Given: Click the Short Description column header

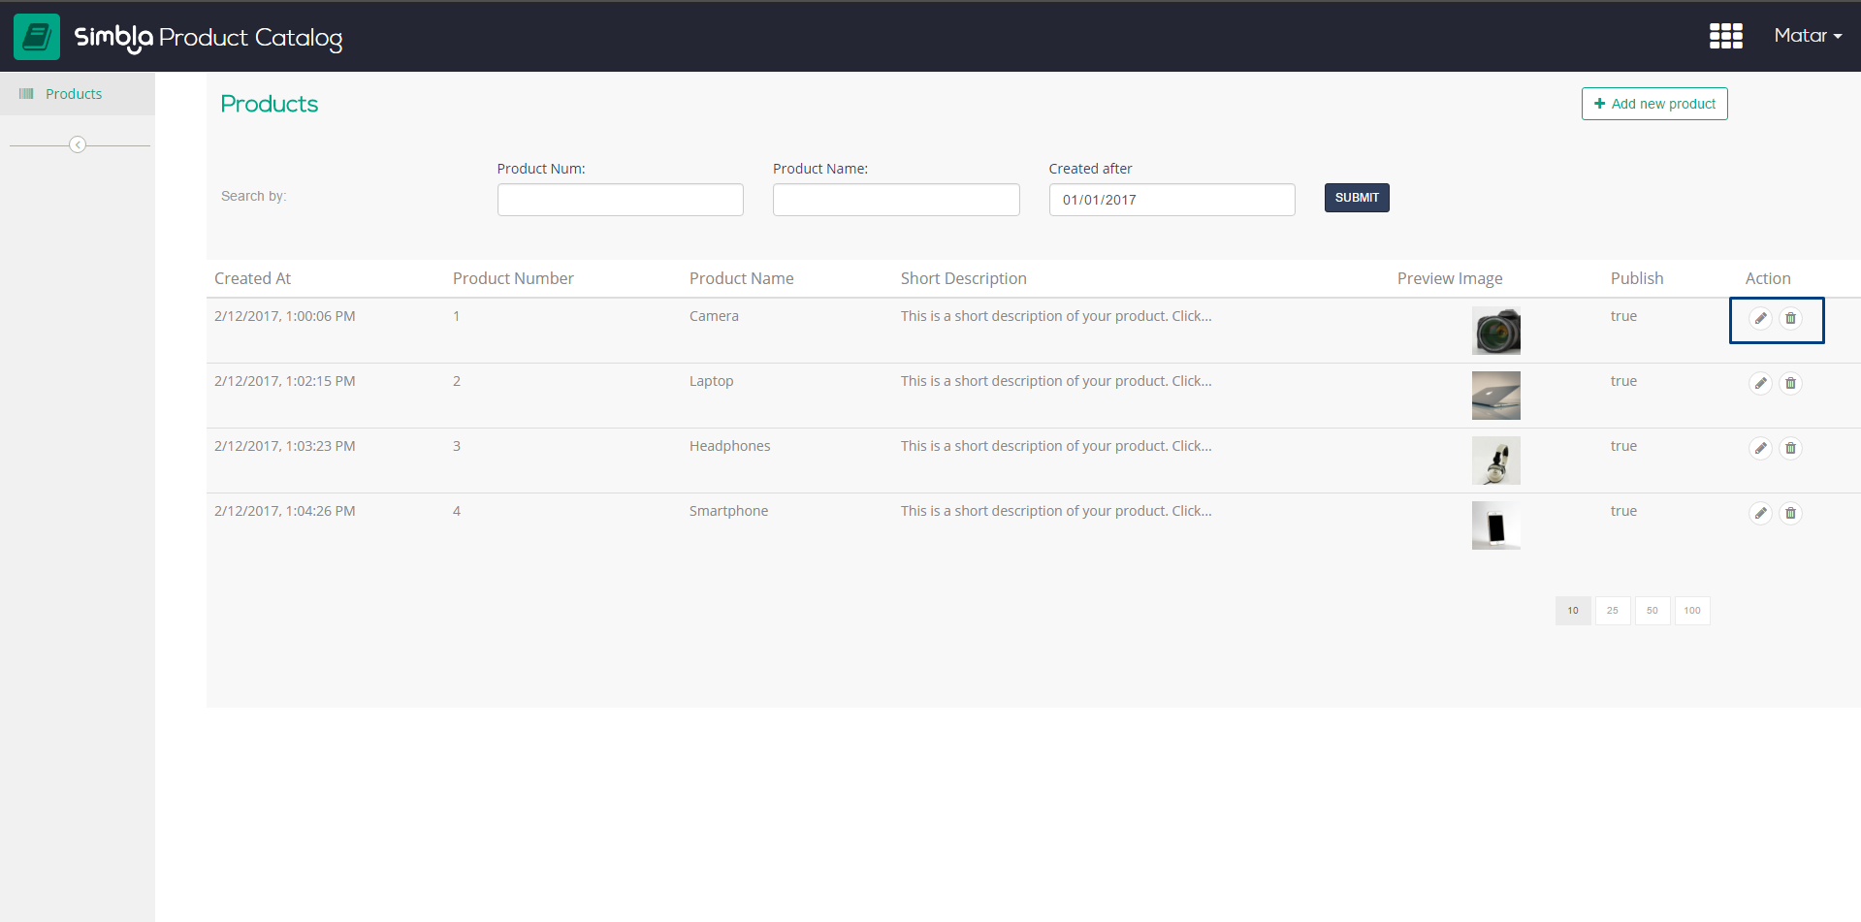Looking at the screenshot, I should (x=963, y=278).
